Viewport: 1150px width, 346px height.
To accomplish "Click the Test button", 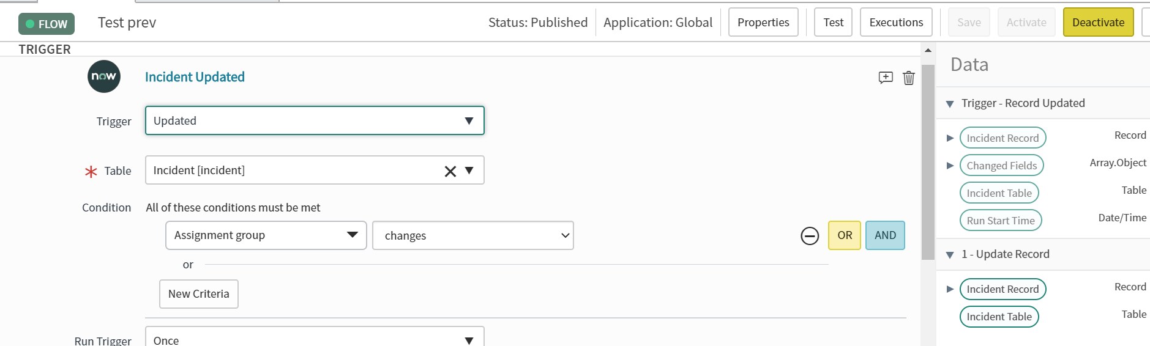I will [833, 22].
